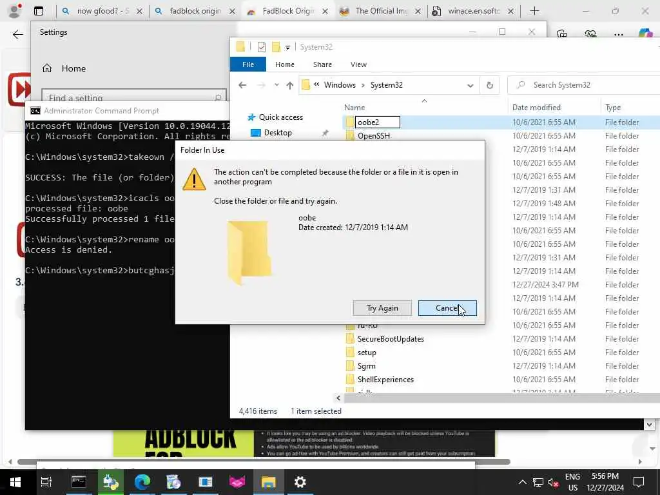The width and height of the screenshot is (660, 495).
Task: Select the ShellExperiences folder
Action: point(385,380)
